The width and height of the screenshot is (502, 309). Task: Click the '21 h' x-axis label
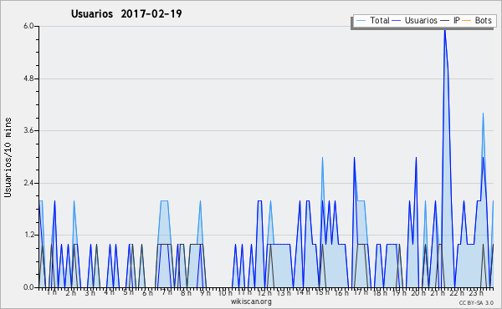click(438, 292)
